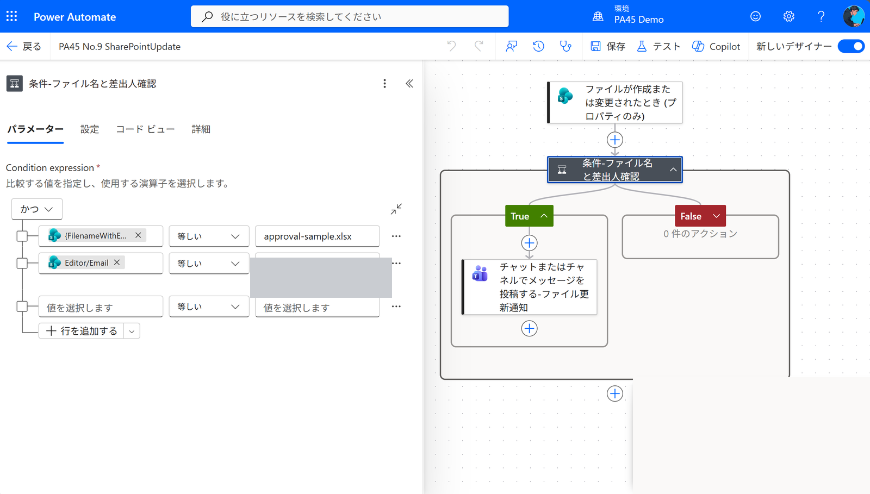Open the 行を追加する split dropdown arrow
The width and height of the screenshot is (870, 494).
[x=132, y=331]
